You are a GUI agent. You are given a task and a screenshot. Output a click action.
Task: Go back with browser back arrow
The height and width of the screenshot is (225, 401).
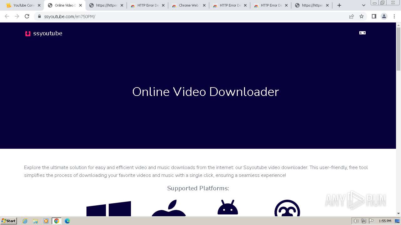click(7, 16)
